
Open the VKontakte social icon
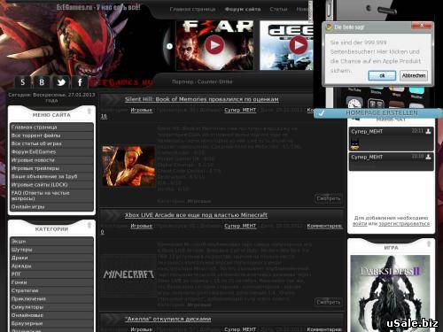[x=42, y=82]
